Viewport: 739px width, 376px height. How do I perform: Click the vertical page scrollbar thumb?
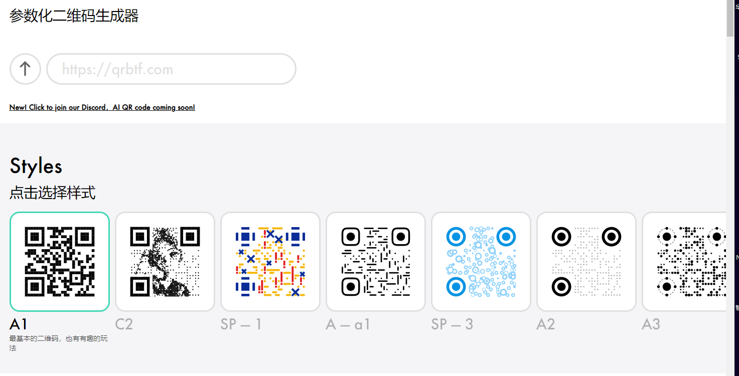(x=730, y=18)
